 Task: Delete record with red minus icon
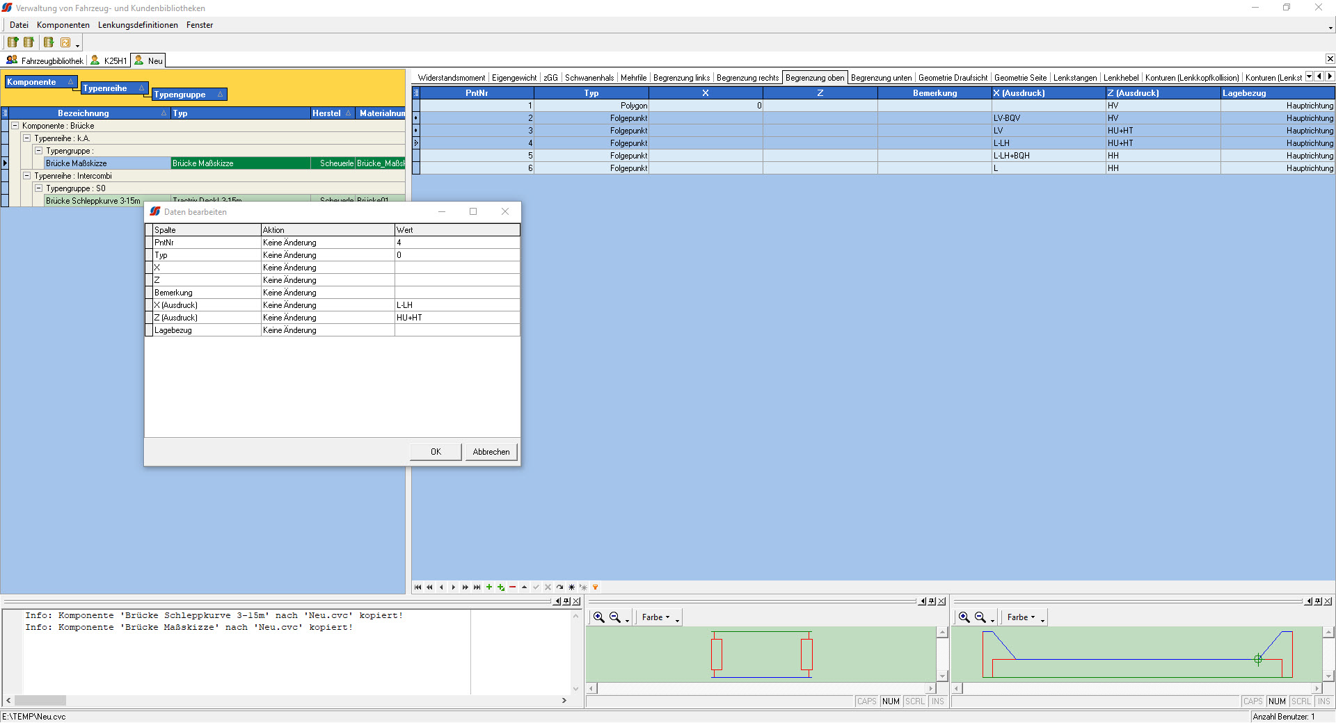click(x=513, y=587)
